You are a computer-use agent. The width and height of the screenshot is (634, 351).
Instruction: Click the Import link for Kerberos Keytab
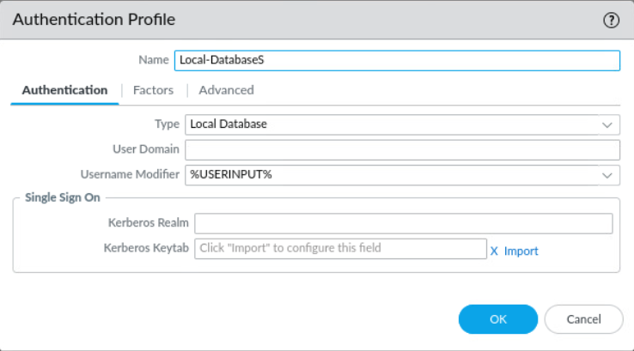pyautogui.click(x=521, y=251)
